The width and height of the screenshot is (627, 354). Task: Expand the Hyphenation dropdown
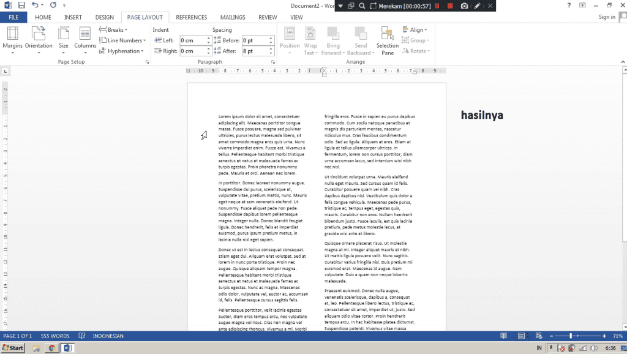[123, 51]
